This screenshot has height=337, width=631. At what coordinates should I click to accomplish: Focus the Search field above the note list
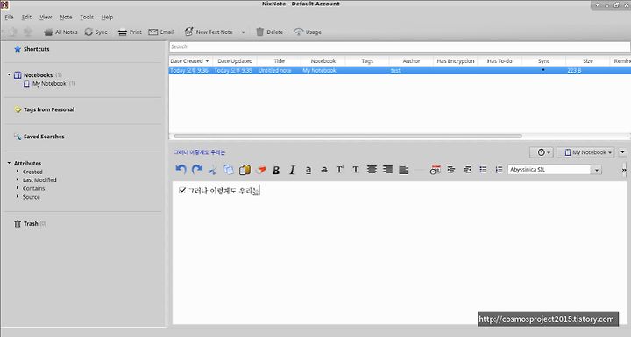pyautogui.click(x=400, y=46)
